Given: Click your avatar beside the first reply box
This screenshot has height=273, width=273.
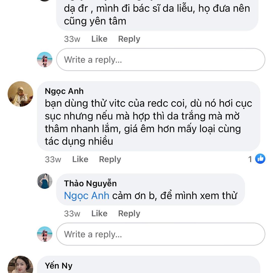Looking at the screenshot, I should (x=45, y=60).
